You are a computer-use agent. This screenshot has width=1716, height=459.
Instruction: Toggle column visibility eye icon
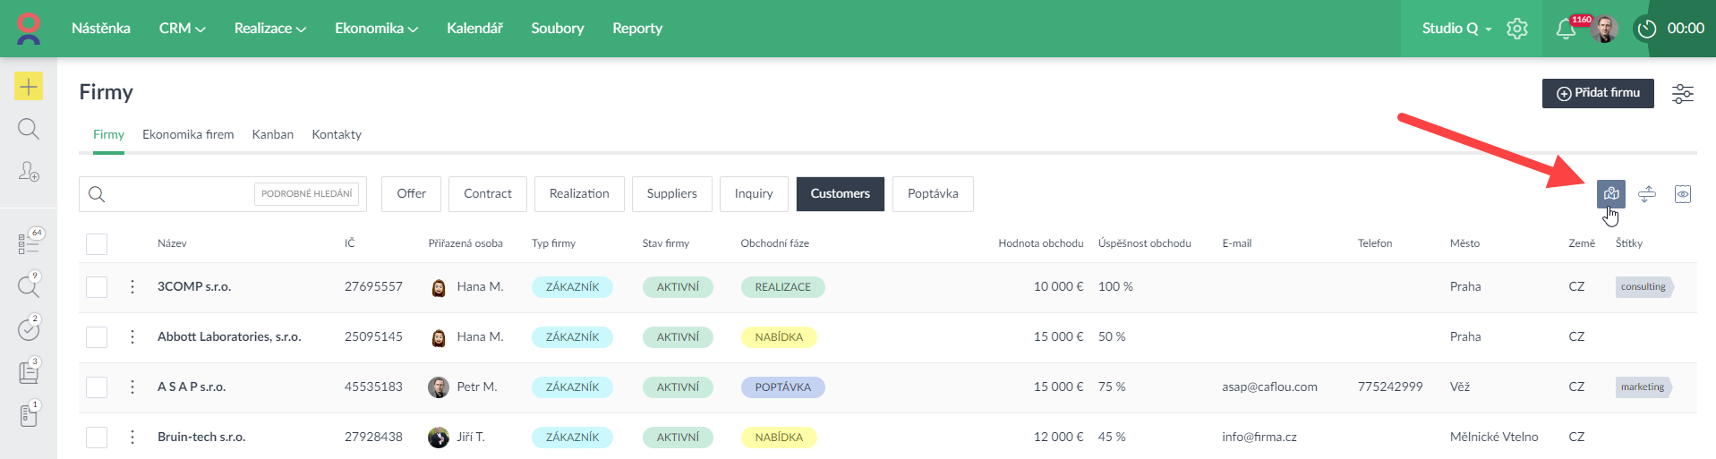[x=1683, y=194]
